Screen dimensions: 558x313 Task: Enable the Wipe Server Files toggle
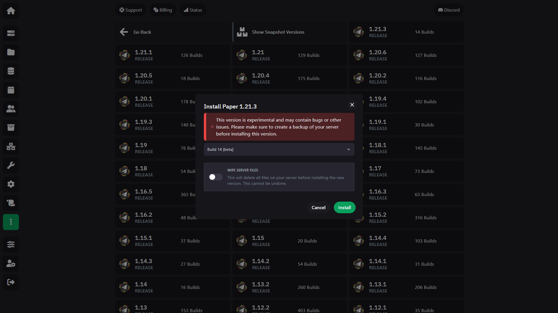(x=216, y=177)
